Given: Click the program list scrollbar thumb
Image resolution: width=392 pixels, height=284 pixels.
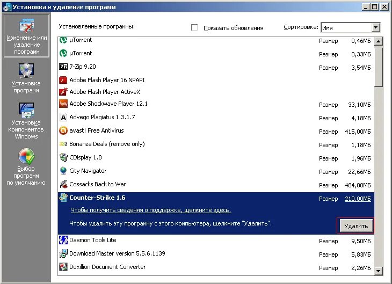Looking at the screenshot, I should pyautogui.click(x=379, y=66).
